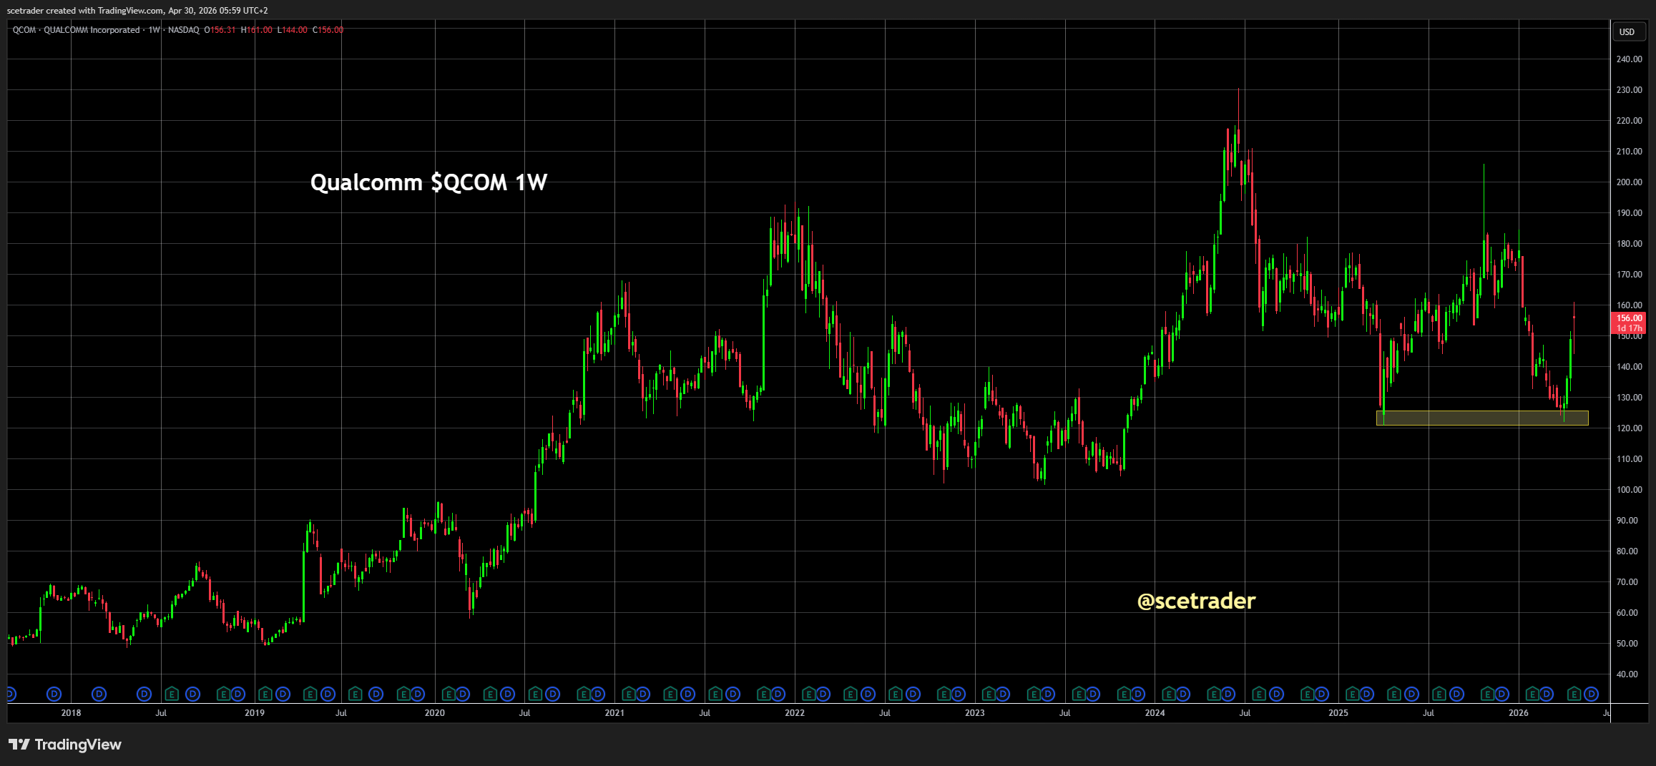Click the 2021 label on the time axis
Image resolution: width=1656 pixels, height=766 pixels.
click(614, 713)
